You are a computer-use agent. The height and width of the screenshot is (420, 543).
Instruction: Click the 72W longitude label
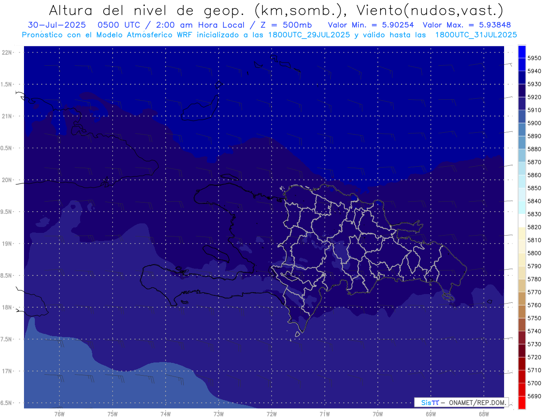click(x=271, y=414)
